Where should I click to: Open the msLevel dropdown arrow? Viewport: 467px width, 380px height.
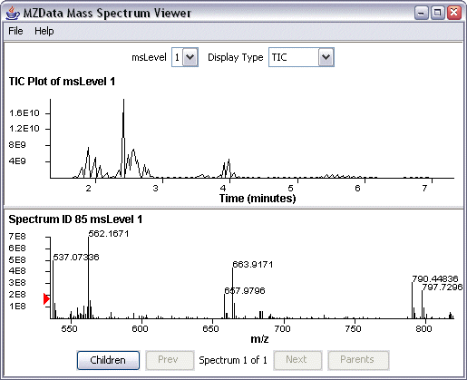[x=190, y=57]
